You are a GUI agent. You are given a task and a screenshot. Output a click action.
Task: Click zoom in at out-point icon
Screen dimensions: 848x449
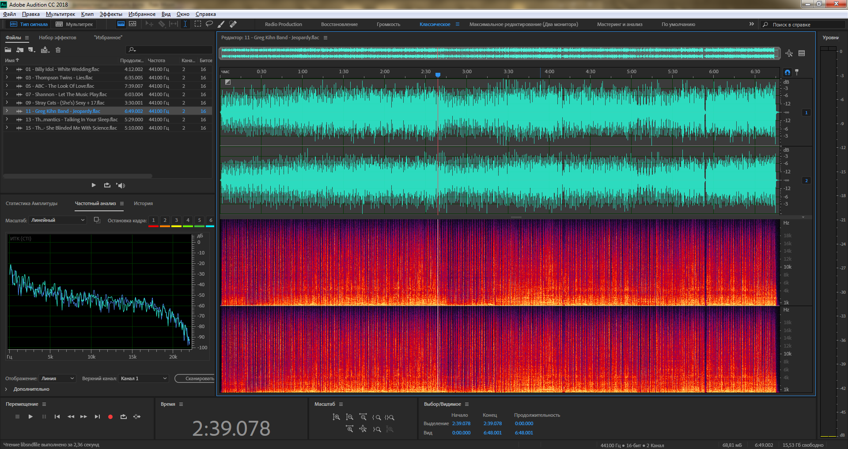click(x=376, y=429)
